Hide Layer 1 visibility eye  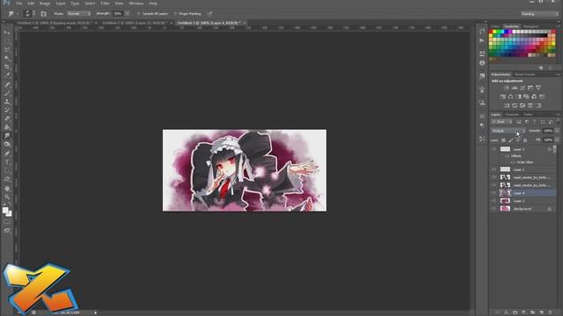click(494, 169)
